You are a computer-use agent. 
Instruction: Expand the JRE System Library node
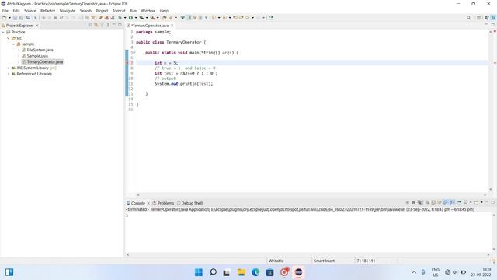9,68
